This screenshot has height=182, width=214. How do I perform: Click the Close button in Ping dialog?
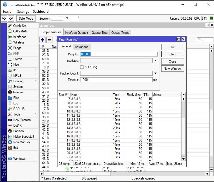[x=173, y=61]
